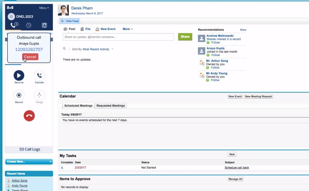The height and width of the screenshot is (191, 309).
Task: Open the 8x8 Menu dropdown
Action: [x=44, y=8]
